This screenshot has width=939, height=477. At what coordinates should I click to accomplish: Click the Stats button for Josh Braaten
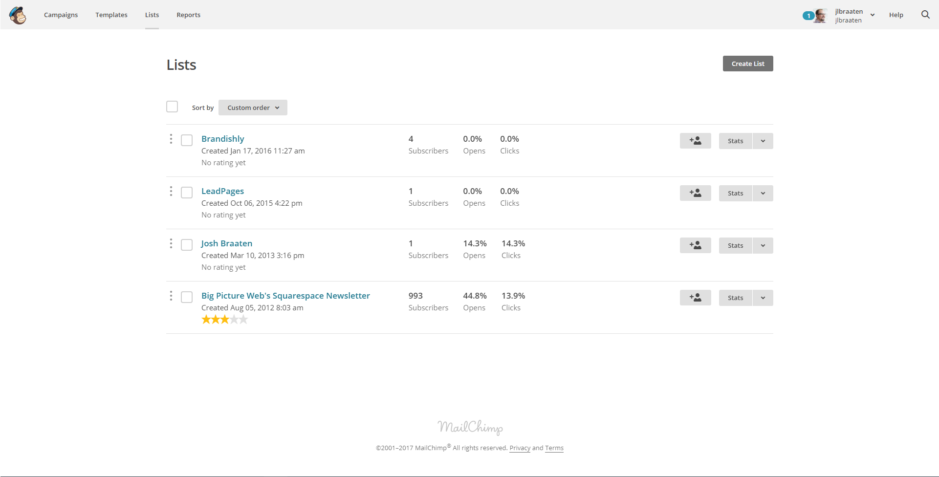pyautogui.click(x=735, y=245)
